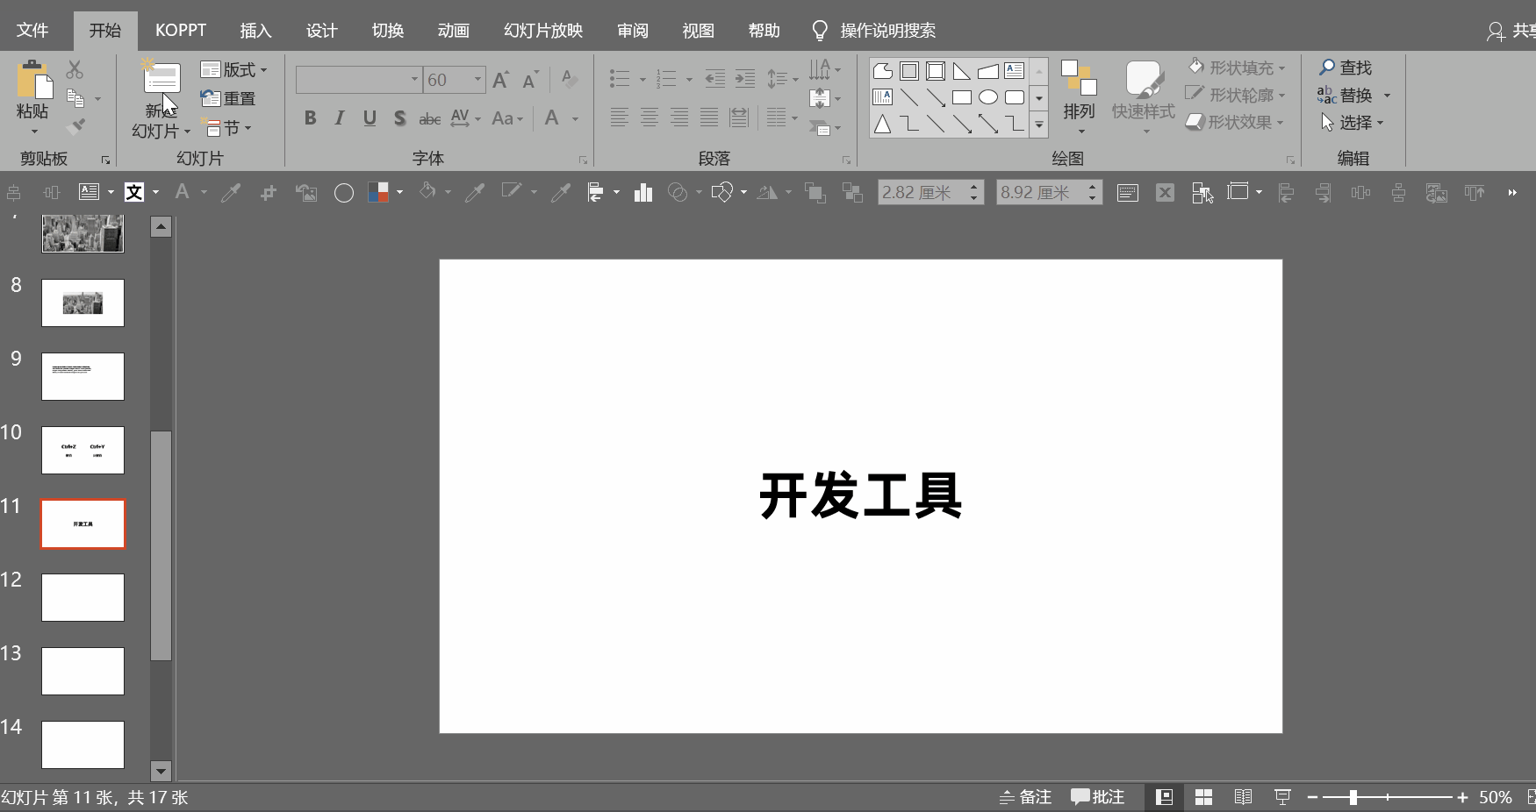Image resolution: width=1536 pixels, height=812 pixels.
Task: Apply numbered list formatting
Action: [x=667, y=80]
